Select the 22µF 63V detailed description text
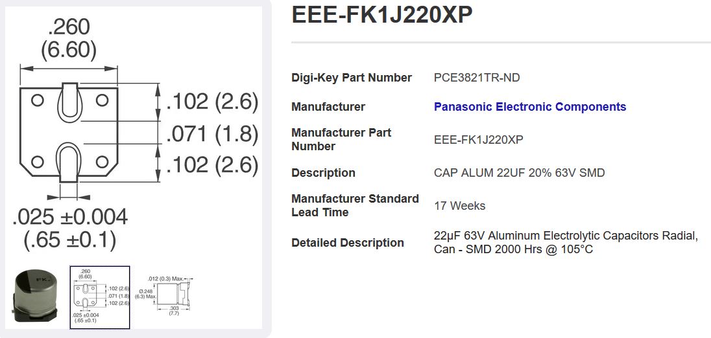 (565, 242)
